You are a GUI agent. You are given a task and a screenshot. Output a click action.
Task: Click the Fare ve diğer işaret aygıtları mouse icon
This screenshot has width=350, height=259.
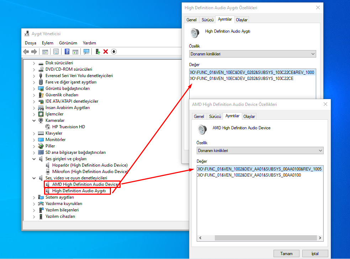coord(41,82)
